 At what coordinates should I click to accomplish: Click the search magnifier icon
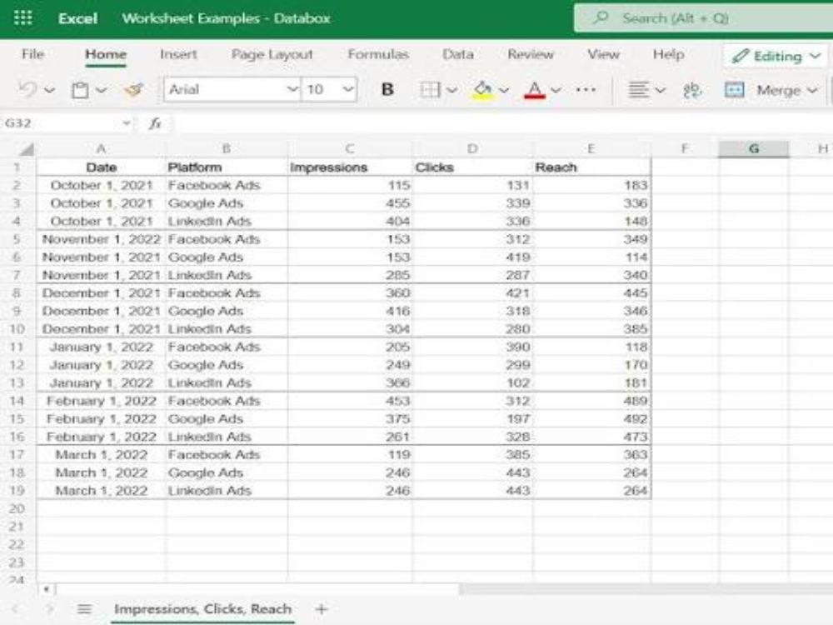coord(601,17)
